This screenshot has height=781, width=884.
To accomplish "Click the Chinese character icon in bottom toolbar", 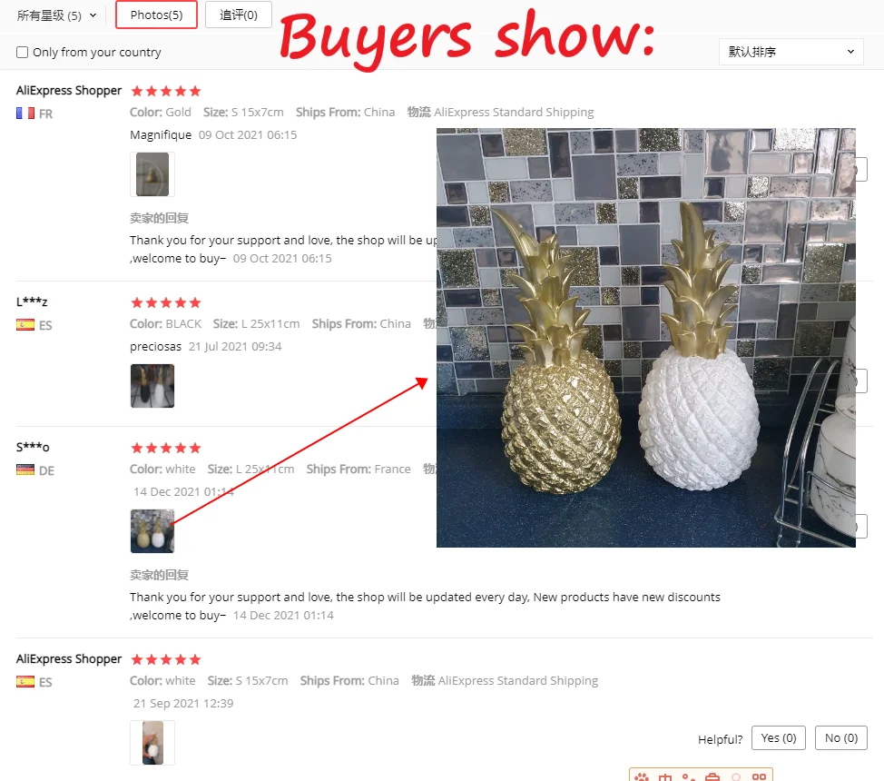I will [665, 777].
